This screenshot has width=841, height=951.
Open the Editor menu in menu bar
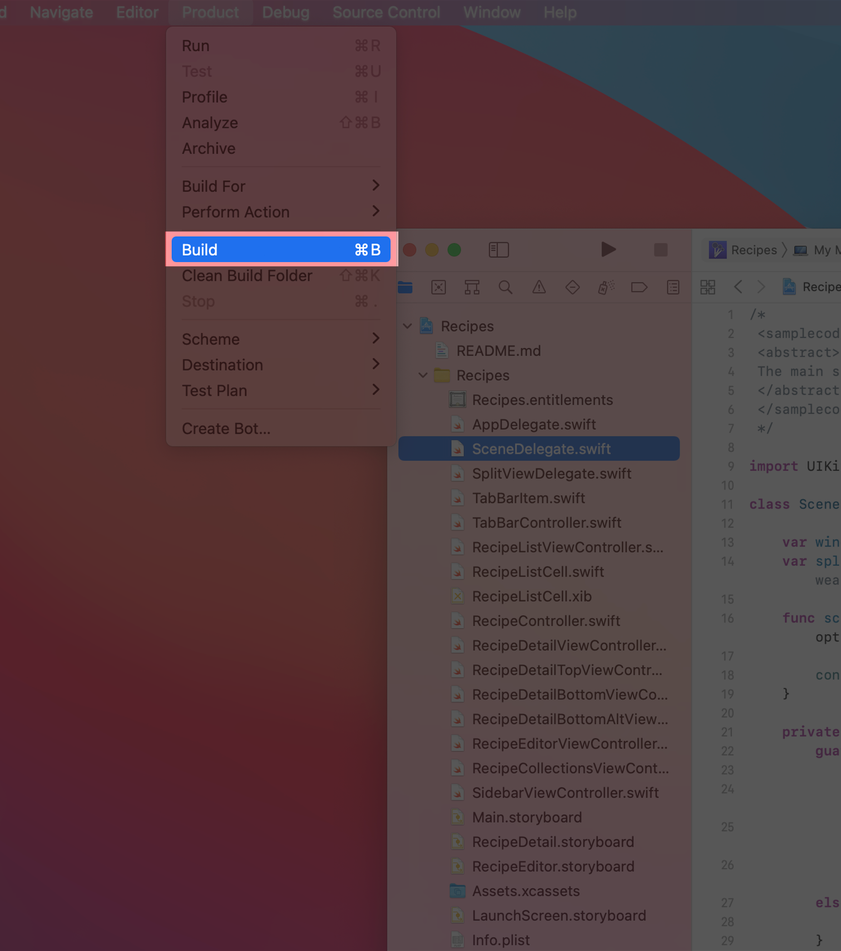coord(137,12)
